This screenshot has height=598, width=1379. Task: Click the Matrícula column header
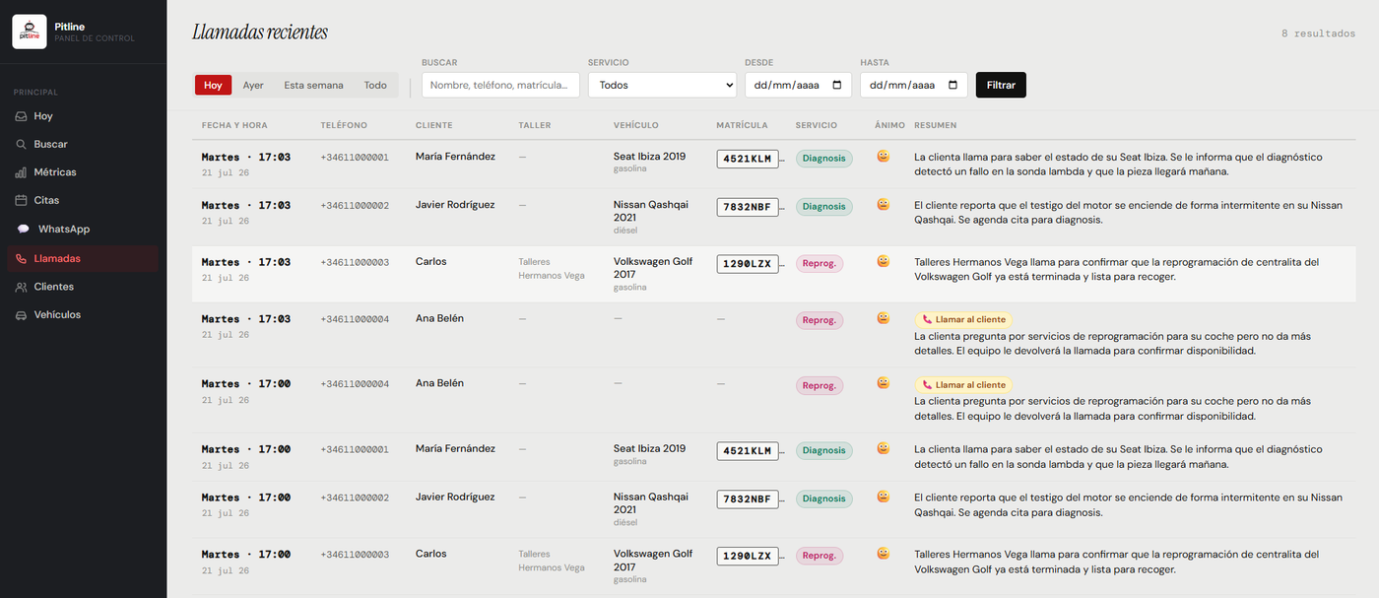tap(742, 125)
